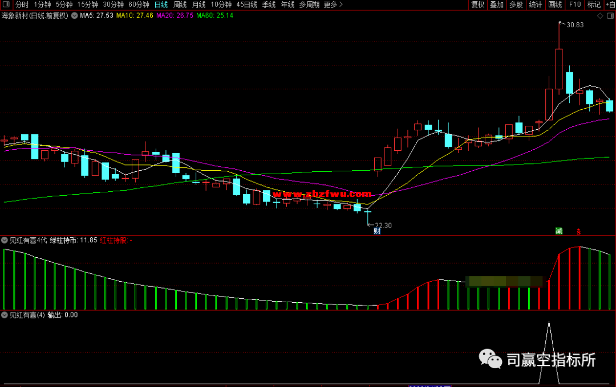Viewport: 616px width, 387px height.
Task: Switch to 月线 monthly chart
Action: [199, 5]
